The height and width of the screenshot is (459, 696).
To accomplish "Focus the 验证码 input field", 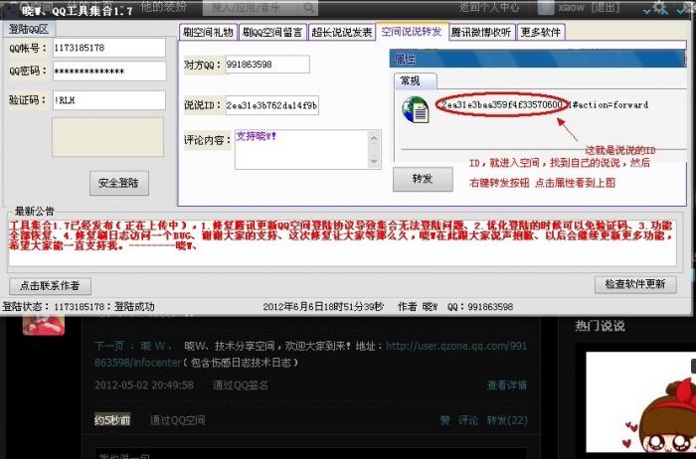I will (109, 100).
